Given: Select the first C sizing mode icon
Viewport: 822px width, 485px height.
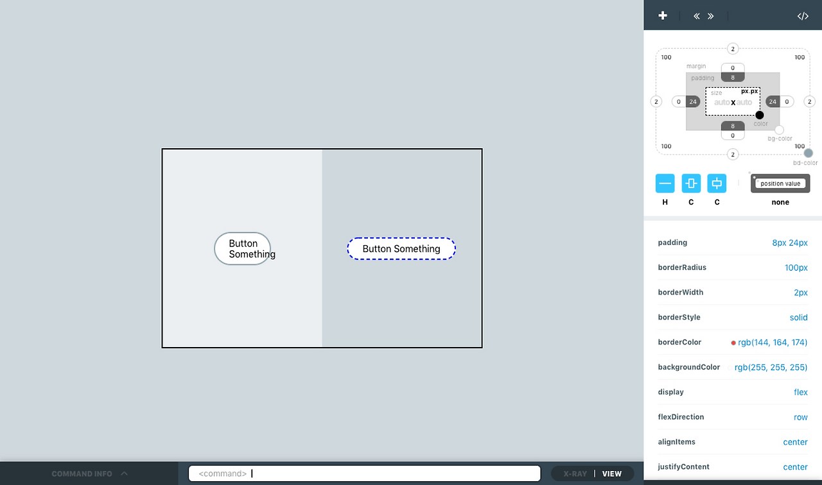Looking at the screenshot, I should point(690,183).
